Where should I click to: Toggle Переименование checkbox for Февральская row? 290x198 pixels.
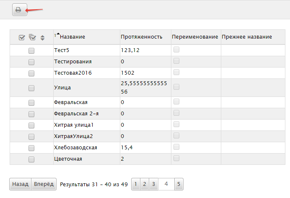point(176,102)
